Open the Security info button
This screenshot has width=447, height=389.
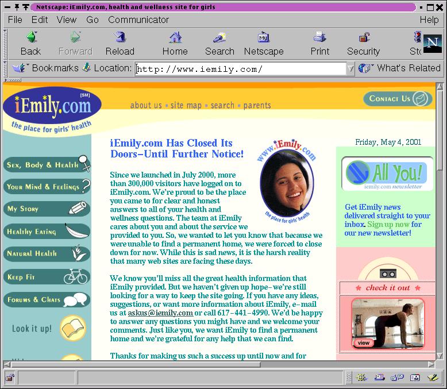(x=364, y=44)
